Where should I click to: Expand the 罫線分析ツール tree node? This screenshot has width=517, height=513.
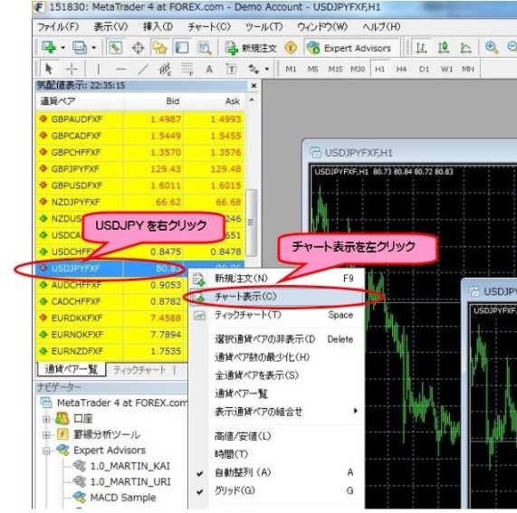coord(46,435)
